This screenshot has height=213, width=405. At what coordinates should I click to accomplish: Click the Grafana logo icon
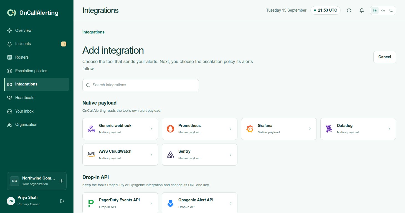pyautogui.click(x=250, y=129)
